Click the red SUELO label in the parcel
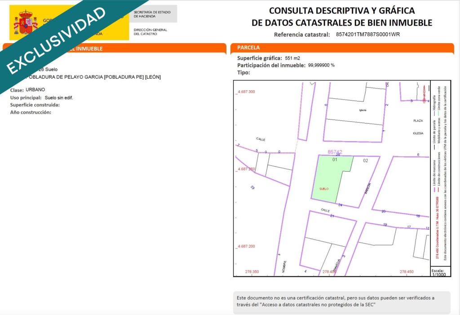The width and height of the screenshot is (460, 315). (323, 189)
